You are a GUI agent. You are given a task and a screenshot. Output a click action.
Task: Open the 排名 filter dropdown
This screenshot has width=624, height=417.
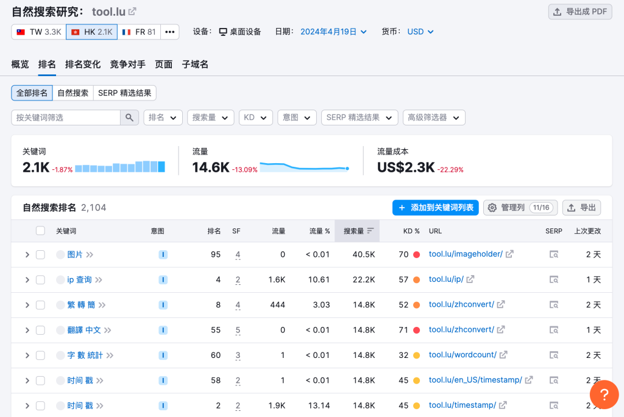163,117
